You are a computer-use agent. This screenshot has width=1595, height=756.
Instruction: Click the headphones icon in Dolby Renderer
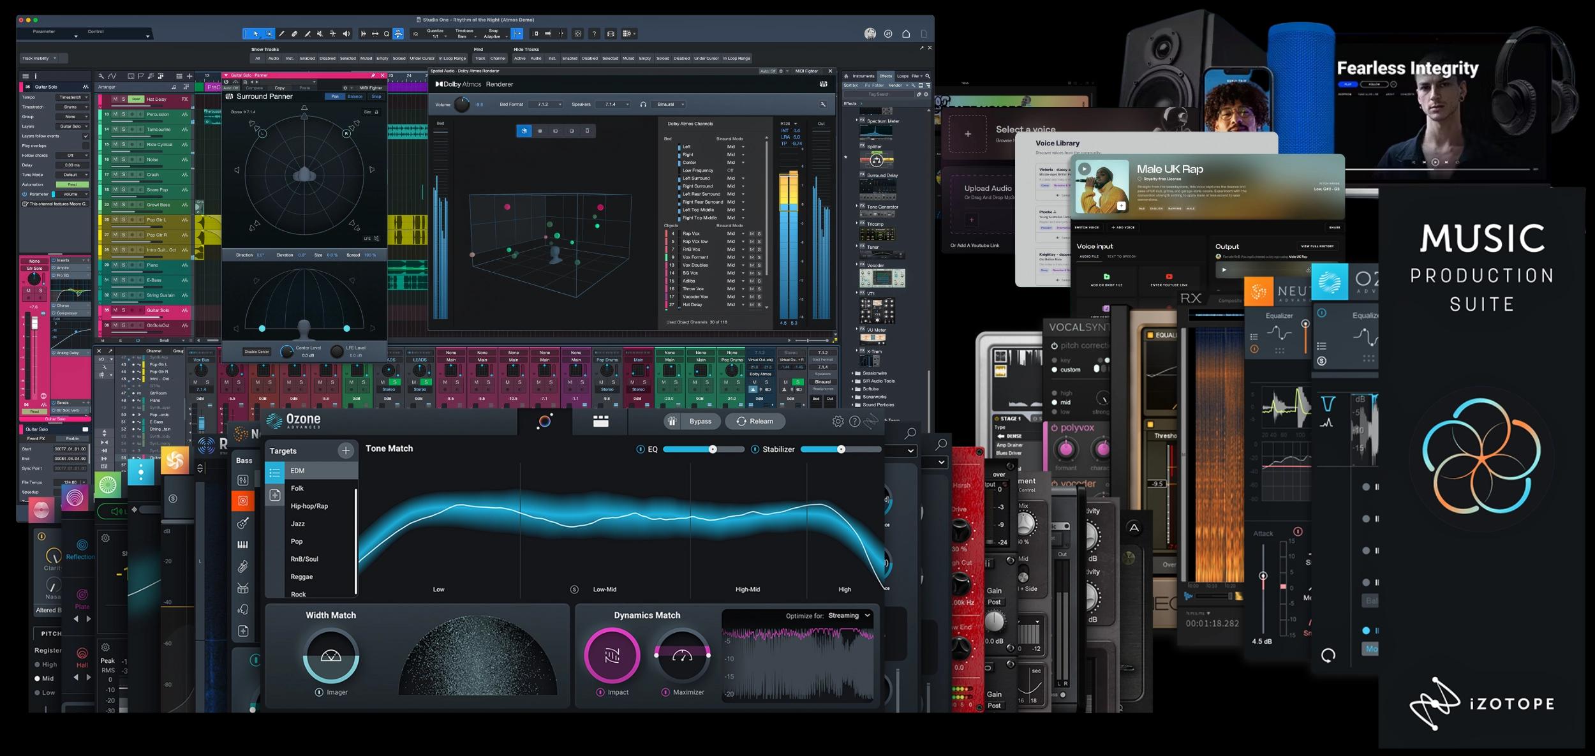(x=643, y=104)
